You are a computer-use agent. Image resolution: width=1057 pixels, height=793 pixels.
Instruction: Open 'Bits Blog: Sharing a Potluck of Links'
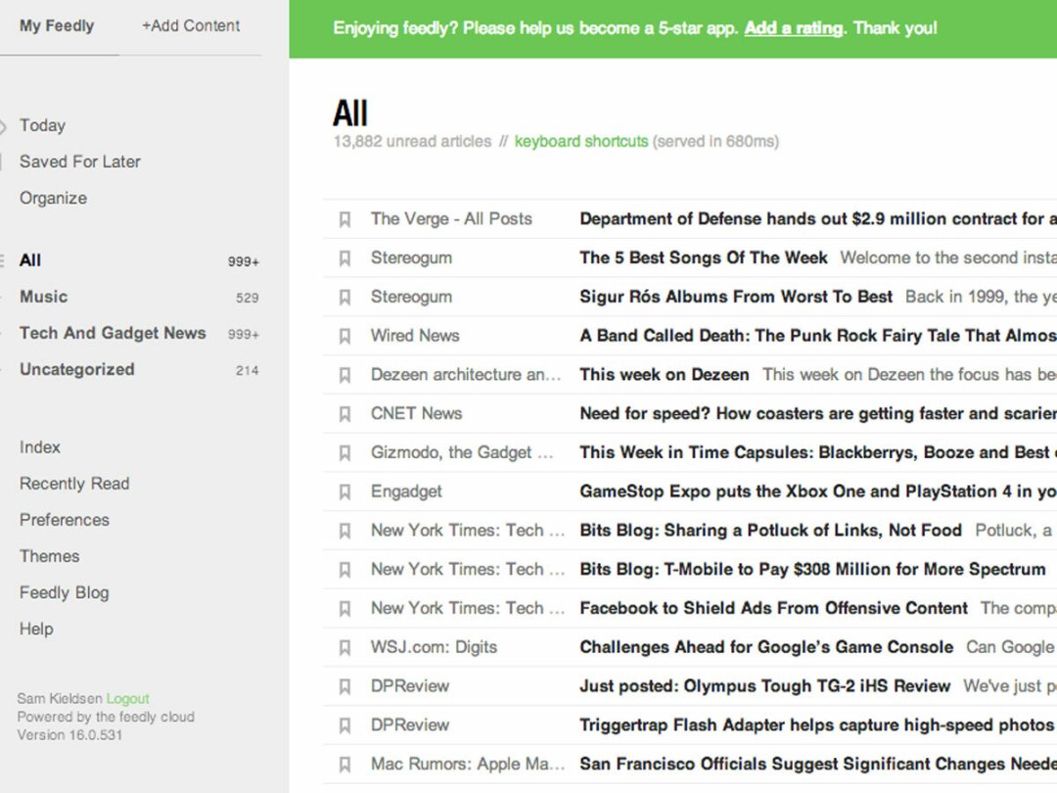click(770, 531)
